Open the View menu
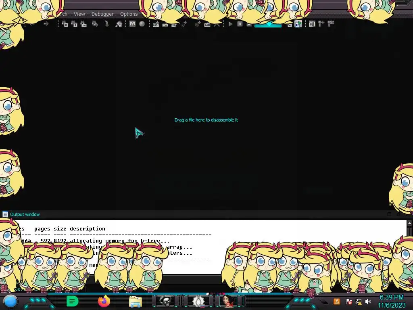This screenshot has width=413, height=310. click(x=79, y=14)
